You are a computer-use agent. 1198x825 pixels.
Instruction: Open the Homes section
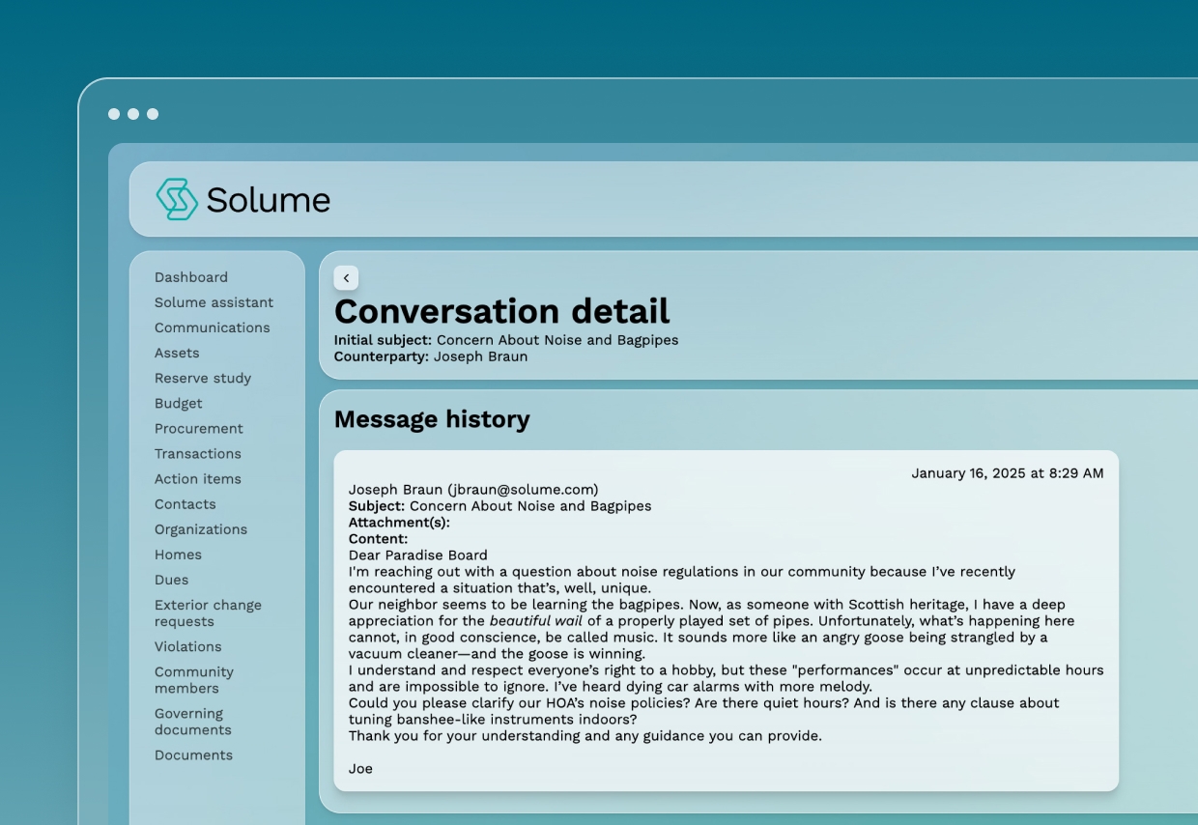tap(178, 554)
